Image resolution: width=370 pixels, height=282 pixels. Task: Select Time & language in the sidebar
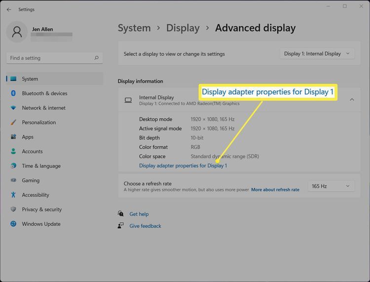point(41,166)
